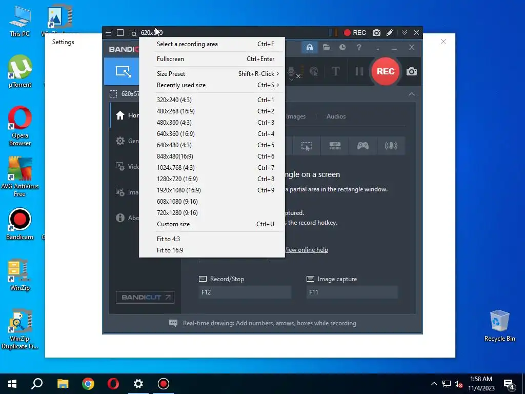Viewport: 525px width, 394px height.
Task: Click the speech bubble tip icon
Action: click(x=173, y=323)
